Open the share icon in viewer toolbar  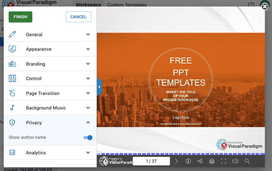[x=200, y=161]
